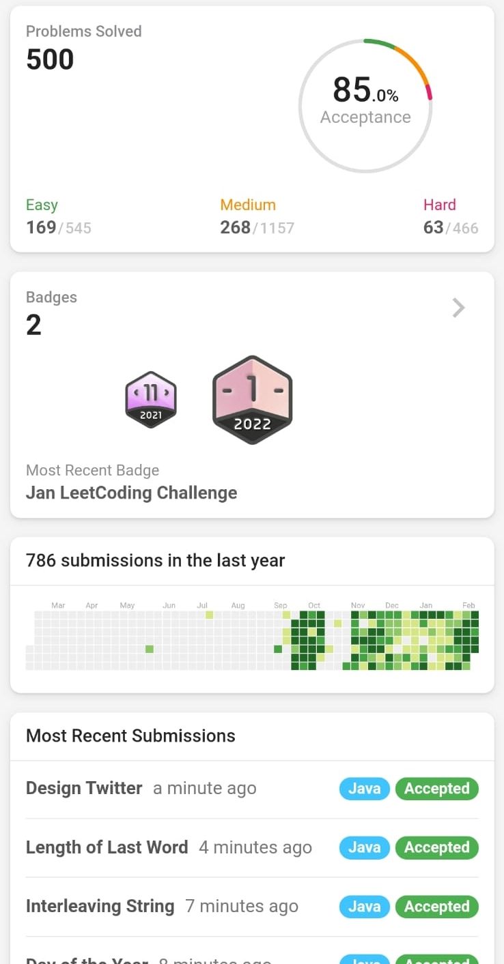Click the Easy solved count 169/545
The width and height of the screenshot is (504, 964).
[x=59, y=227]
